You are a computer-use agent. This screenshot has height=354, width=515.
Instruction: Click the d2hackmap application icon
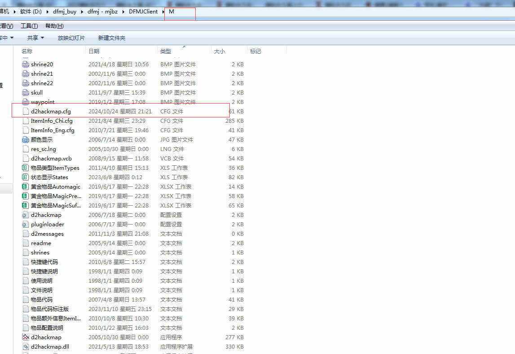coord(26,337)
